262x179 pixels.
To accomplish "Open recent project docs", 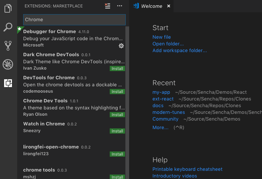I will [x=158, y=105].
